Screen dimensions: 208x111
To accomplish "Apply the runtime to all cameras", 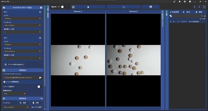I will tap(36, 107).
